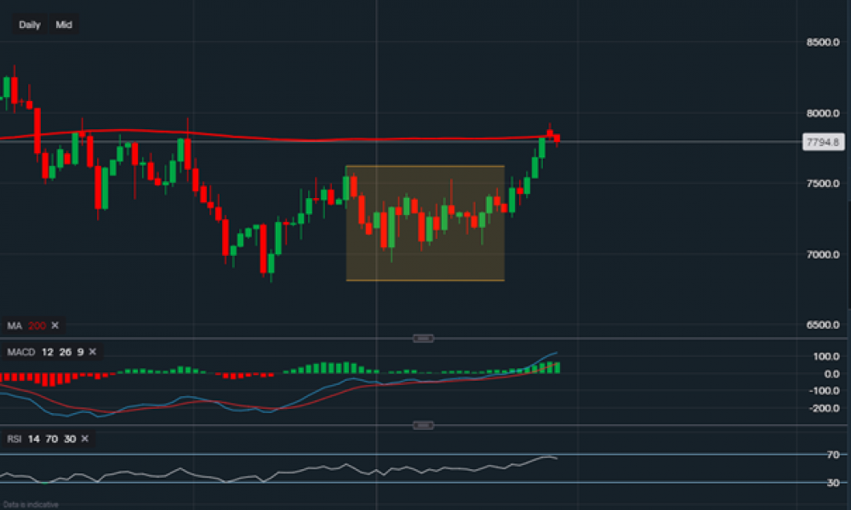
Task: Select the MA indicator label
Action: tap(13, 325)
